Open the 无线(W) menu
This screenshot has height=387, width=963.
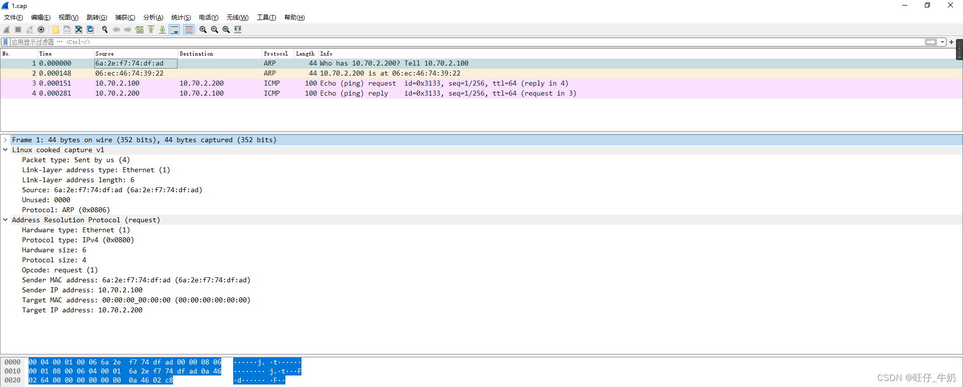click(x=237, y=18)
